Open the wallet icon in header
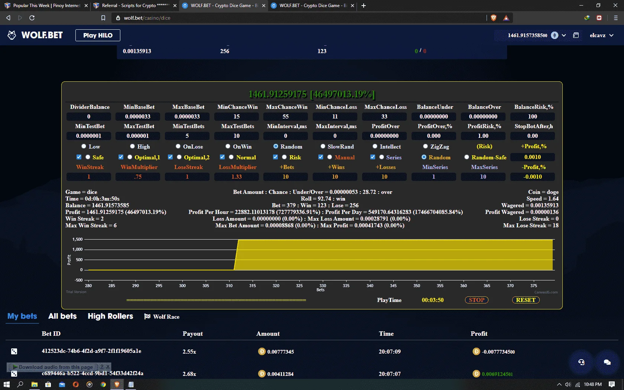 pos(576,35)
